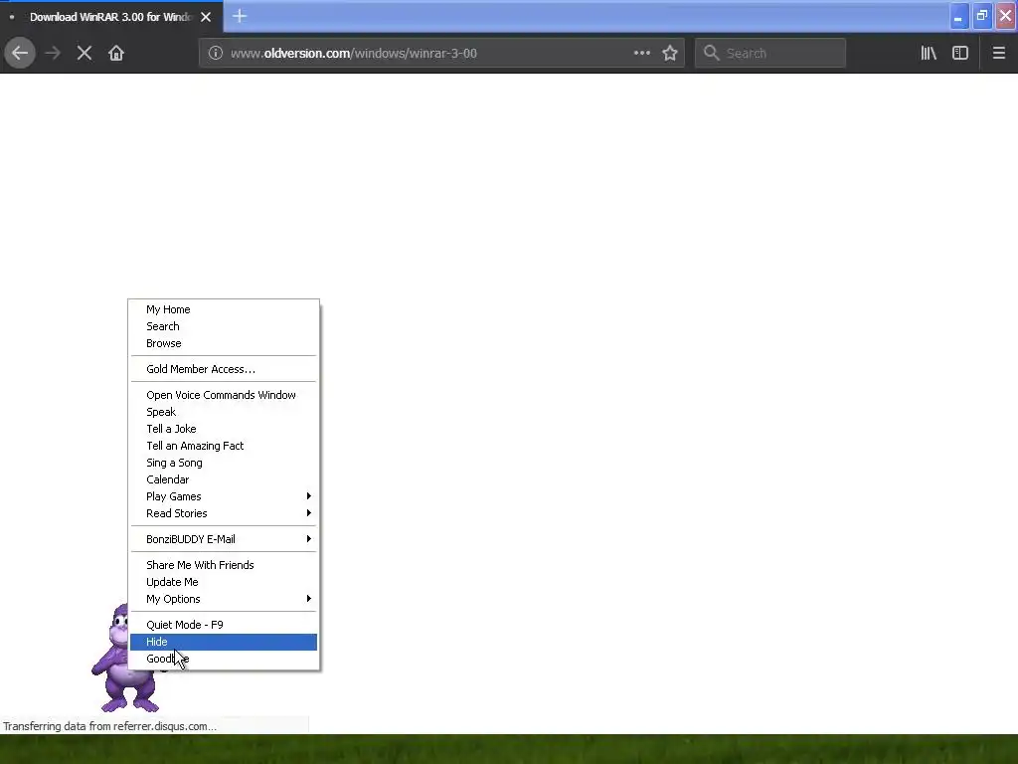Screen dimensions: 1018x764
Task: Toggle the sidebar view
Action: [960, 53]
